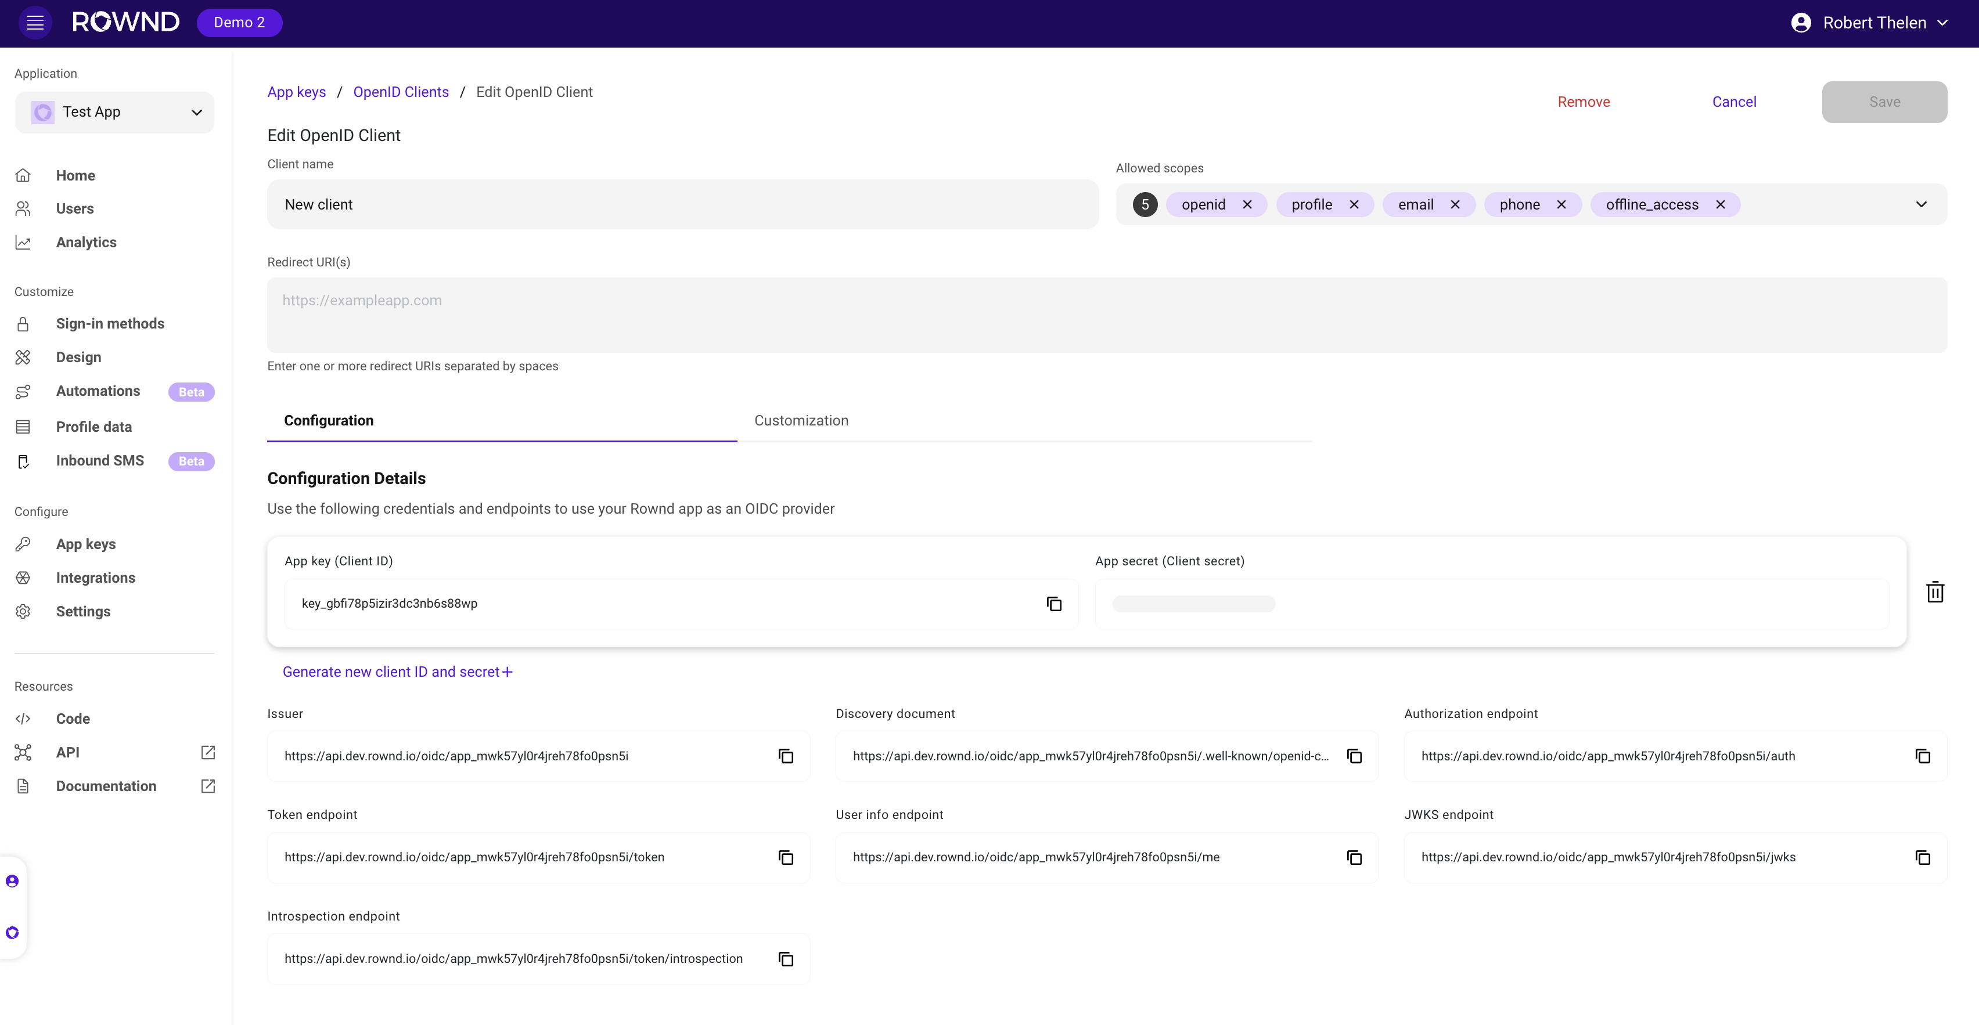This screenshot has height=1025, width=1979.
Task: Remove the email scope chip
Action: coord(1454,205)
